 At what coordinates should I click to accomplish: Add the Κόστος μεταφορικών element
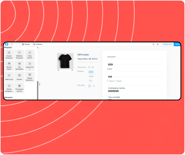coord(9,88)
